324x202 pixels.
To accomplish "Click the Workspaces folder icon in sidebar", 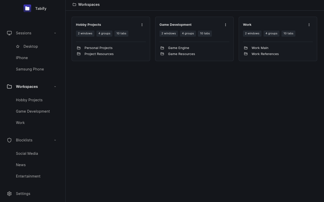I will coord(9,86).
